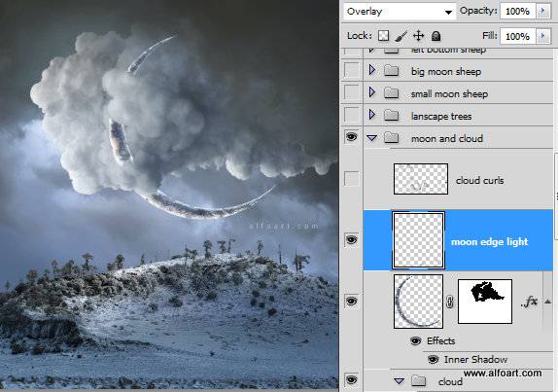
Task: Hide the moon edge light layer
Action: point(352,239)
